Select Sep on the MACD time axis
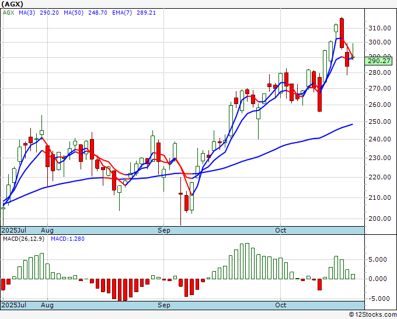 coord(164,305)
